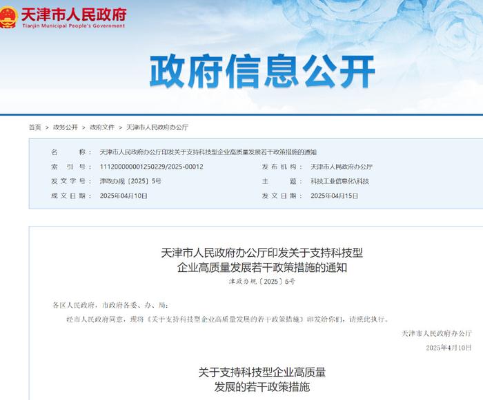Click the subtitle 关于支持科技型企业高质量发展的若干政策措施

[x=262, y=379]
